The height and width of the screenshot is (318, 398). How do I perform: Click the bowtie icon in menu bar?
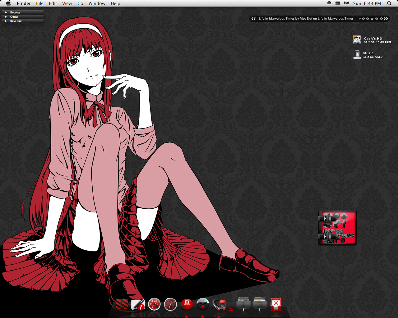[x=346, y=3]
